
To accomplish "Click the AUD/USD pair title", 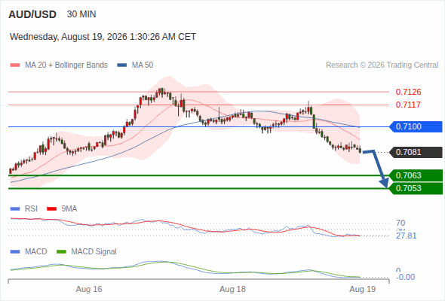I will 32,14.
